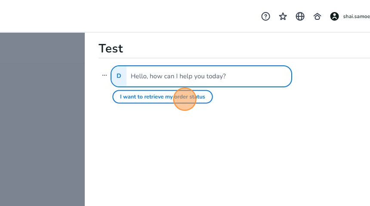370x206 pixels.
Task: Open the shai.samoe account name menu
Action: point(356,16)
